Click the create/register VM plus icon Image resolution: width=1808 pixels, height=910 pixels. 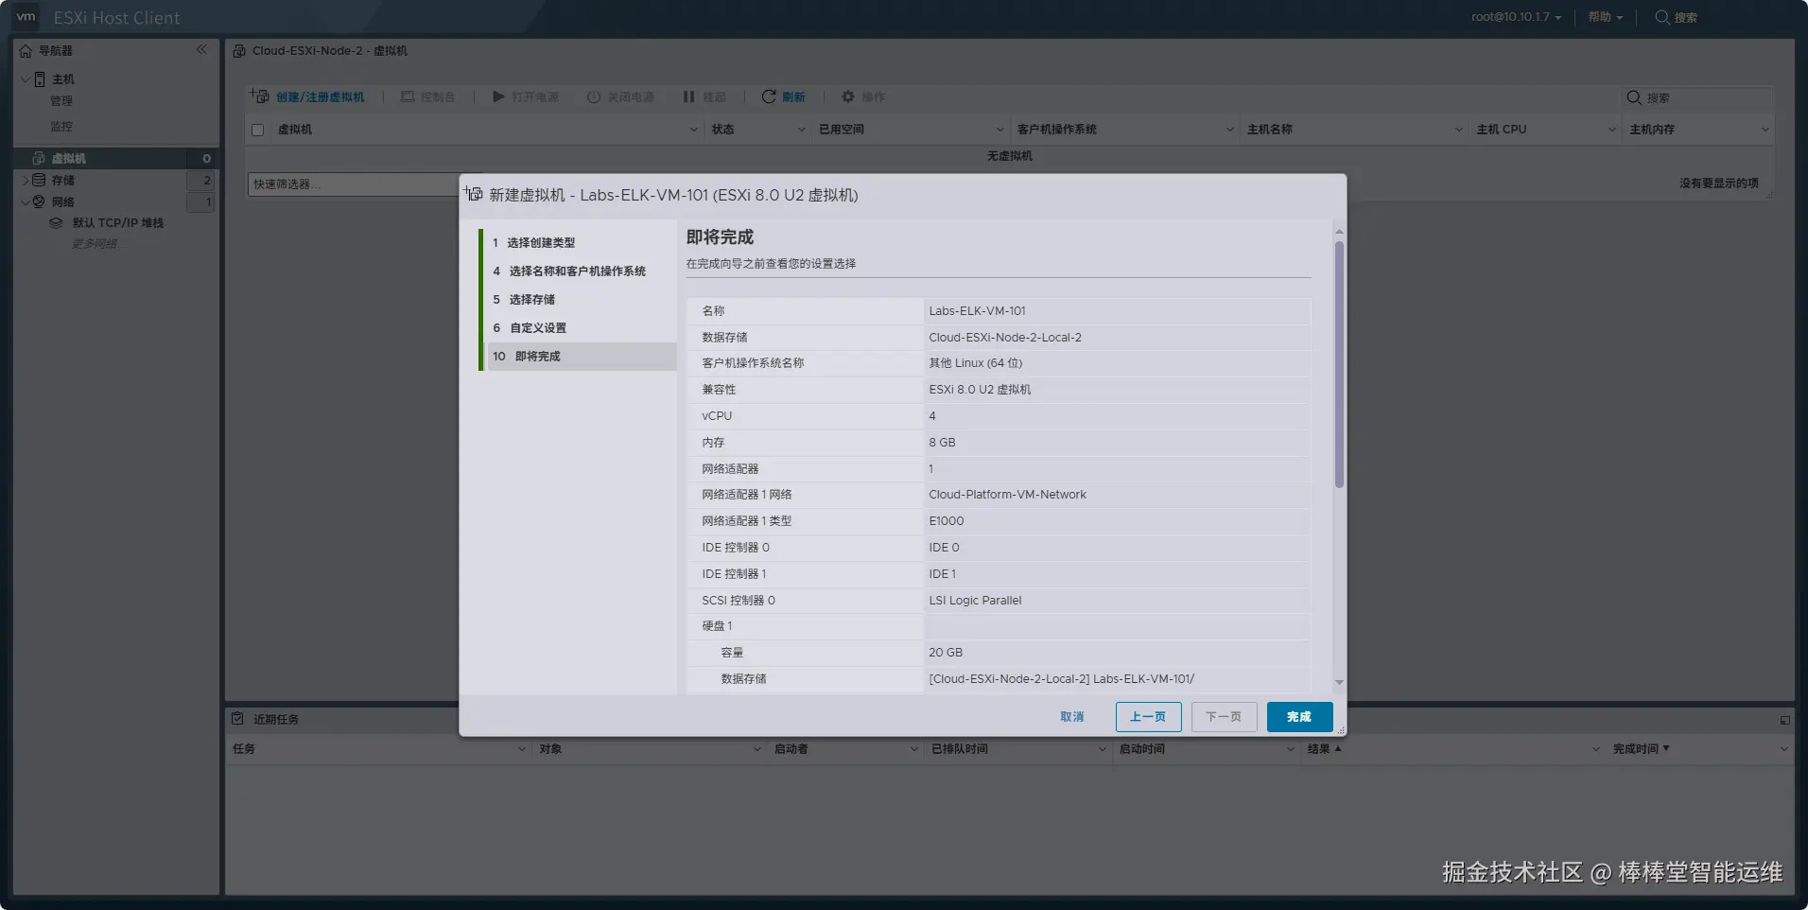point(259,96)
